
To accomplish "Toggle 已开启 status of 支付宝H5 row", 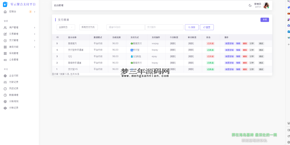I will [x=210, y=69].
